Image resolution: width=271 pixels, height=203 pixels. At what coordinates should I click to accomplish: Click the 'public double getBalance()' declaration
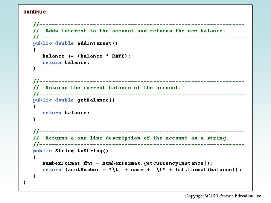(x=74, y=100)
